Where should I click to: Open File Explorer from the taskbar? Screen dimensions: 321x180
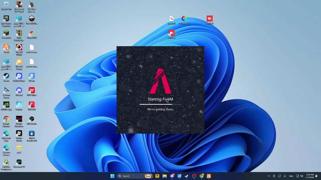(165, 176)
